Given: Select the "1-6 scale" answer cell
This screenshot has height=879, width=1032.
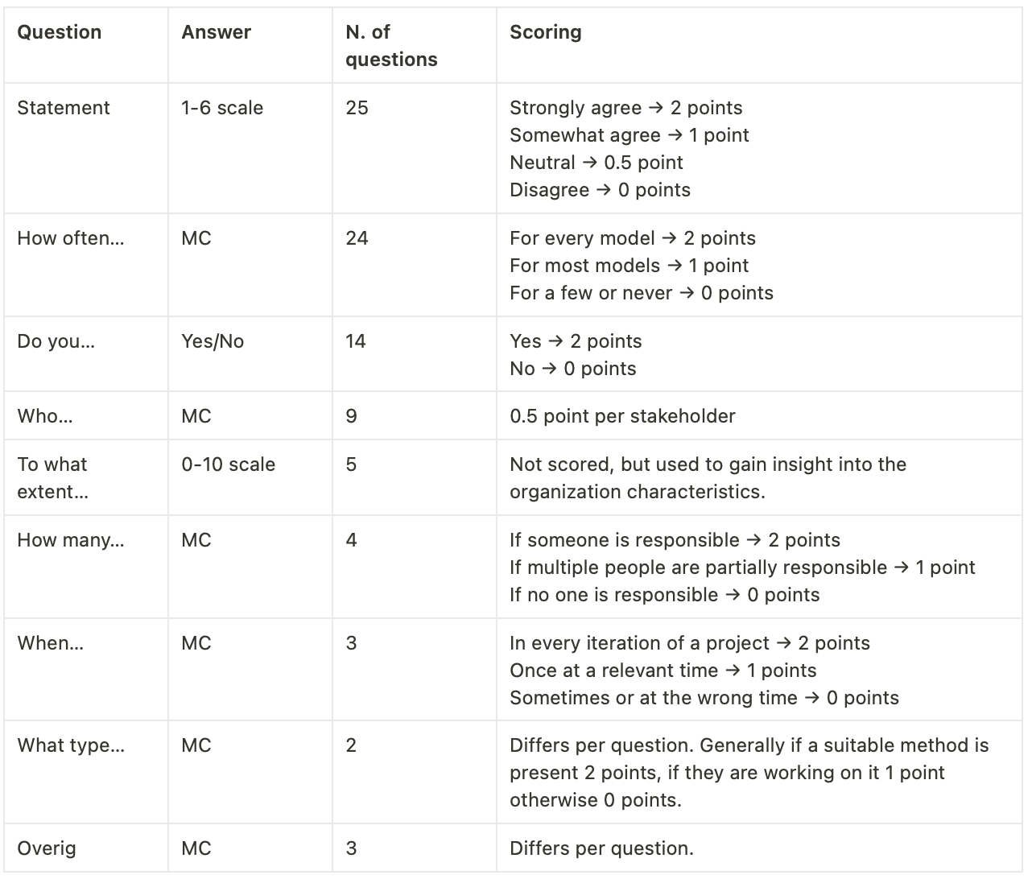Looking at the screenshot, I should point(222,108).
